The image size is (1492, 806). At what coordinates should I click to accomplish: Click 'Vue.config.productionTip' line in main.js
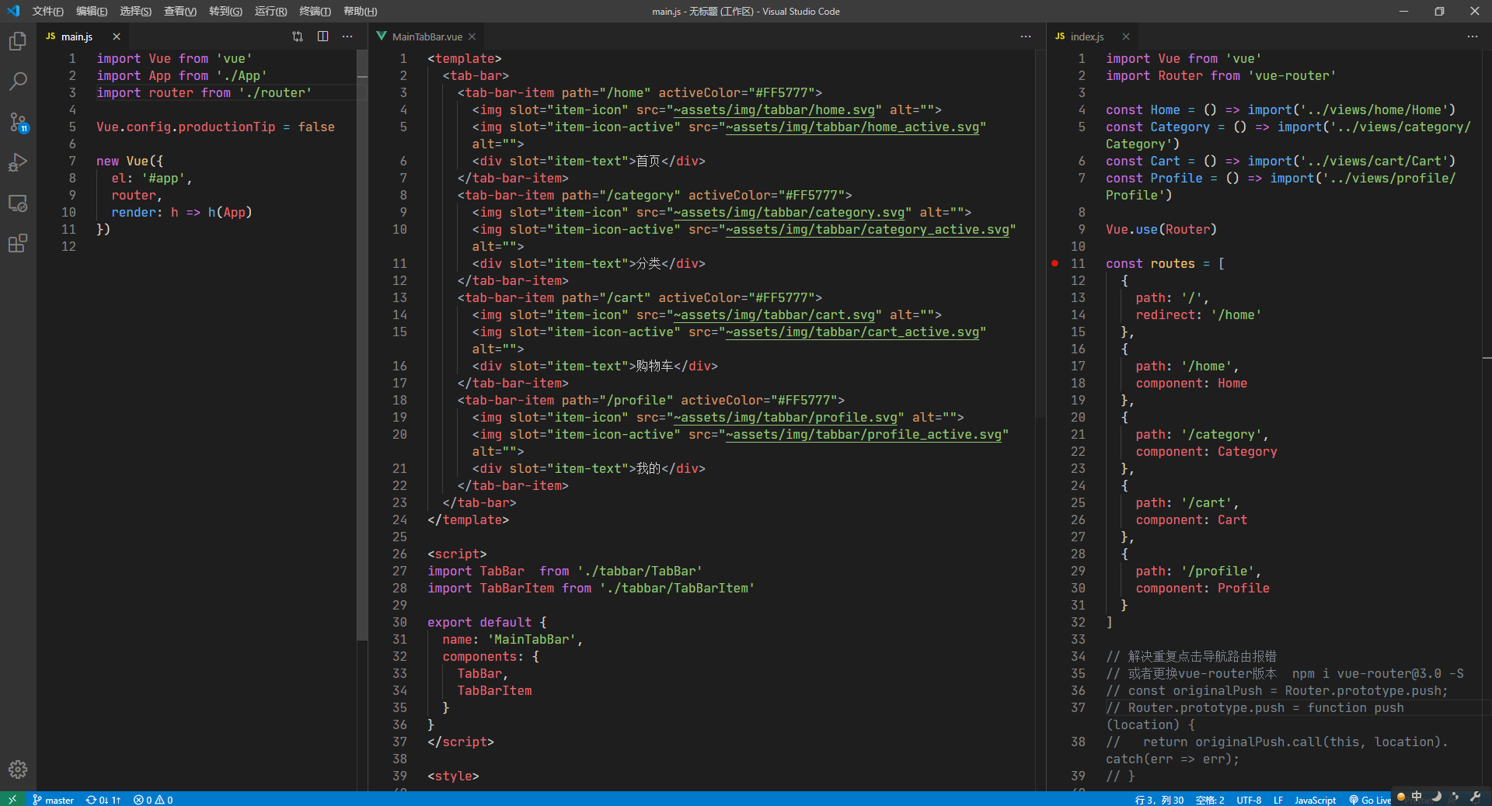[215, 127]
